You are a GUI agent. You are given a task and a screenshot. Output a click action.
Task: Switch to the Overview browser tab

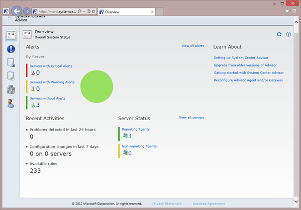[x=119, y=11]
